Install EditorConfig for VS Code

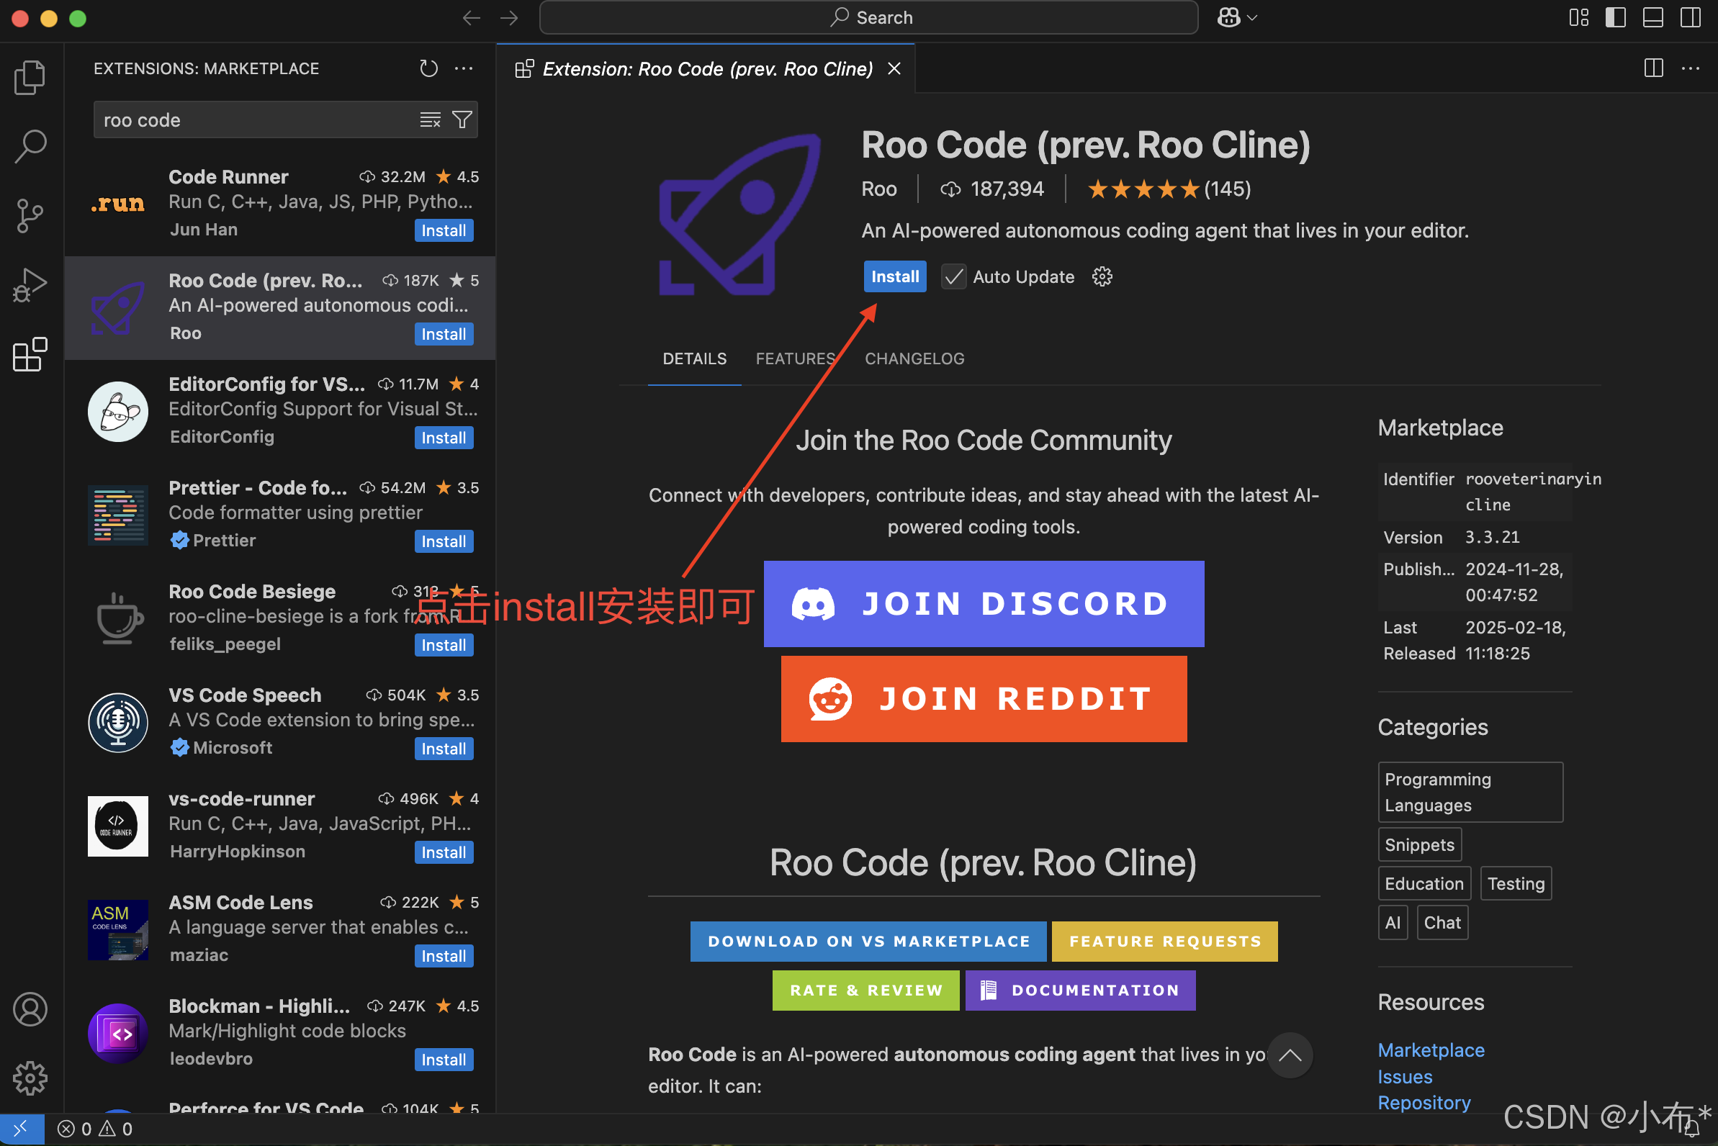point(444,438)
